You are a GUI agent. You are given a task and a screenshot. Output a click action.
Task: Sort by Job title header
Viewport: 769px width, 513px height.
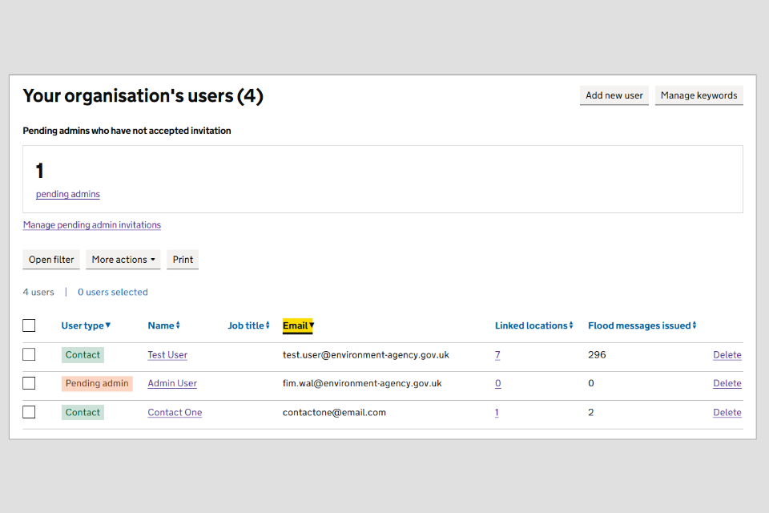[248, 325]
